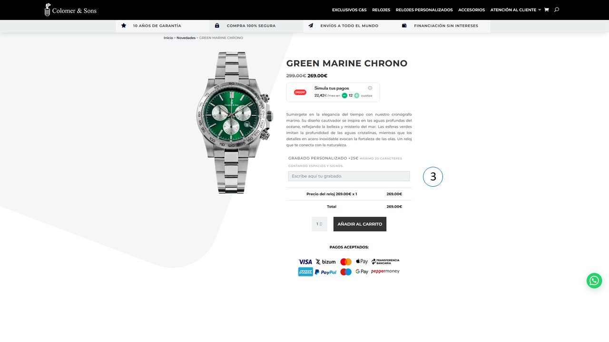Screen dimensions: 609x342
Task: Click the engraving text field
Action: [349, 176]
